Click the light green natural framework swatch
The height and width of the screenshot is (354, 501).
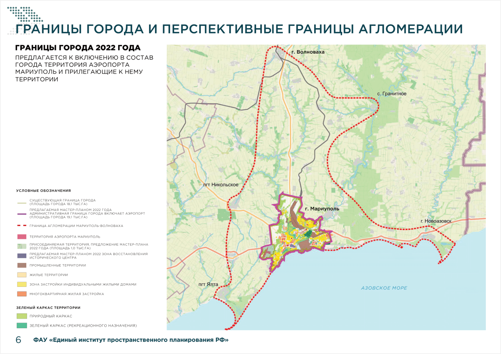click(x=21, y=316)
